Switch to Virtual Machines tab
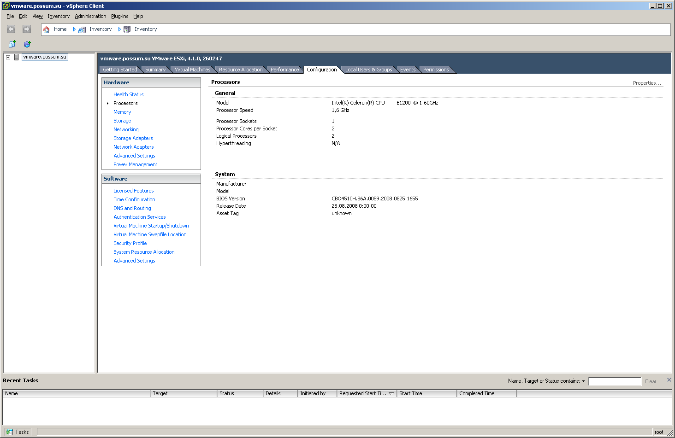This screenshot has width=675, height=438. (192, 70)
